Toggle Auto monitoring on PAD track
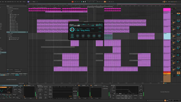 tap(173, 23)
